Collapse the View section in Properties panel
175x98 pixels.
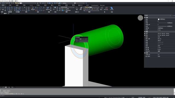[145, 32]
